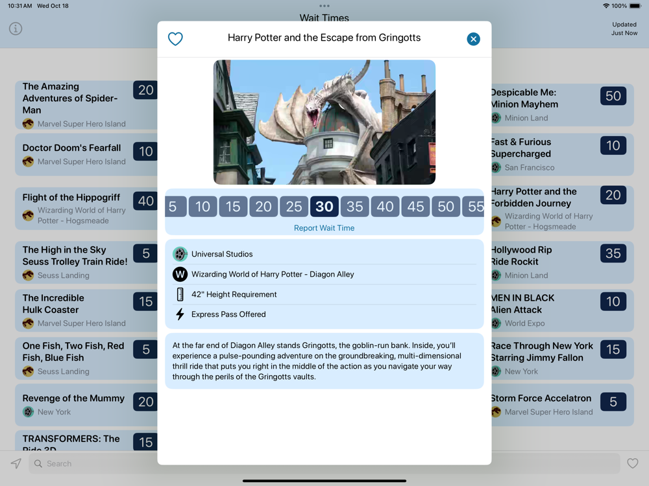Open Hollywood Rip Ride Rockit
Viewport: 649px width, 486px height.
(563, 262)
